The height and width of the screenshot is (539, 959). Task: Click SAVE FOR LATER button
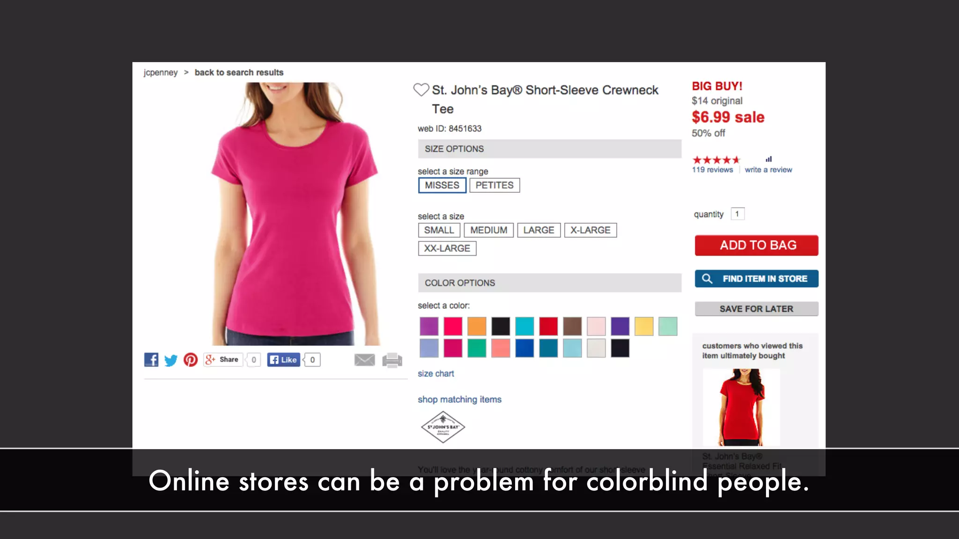click(757, 309)
